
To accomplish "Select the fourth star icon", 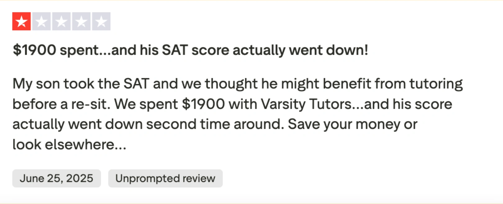I will [81, 21].
